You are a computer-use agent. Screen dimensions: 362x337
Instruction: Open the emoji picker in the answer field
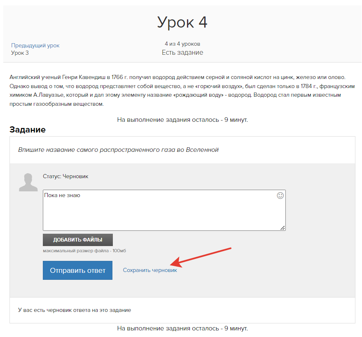(280, 195)
